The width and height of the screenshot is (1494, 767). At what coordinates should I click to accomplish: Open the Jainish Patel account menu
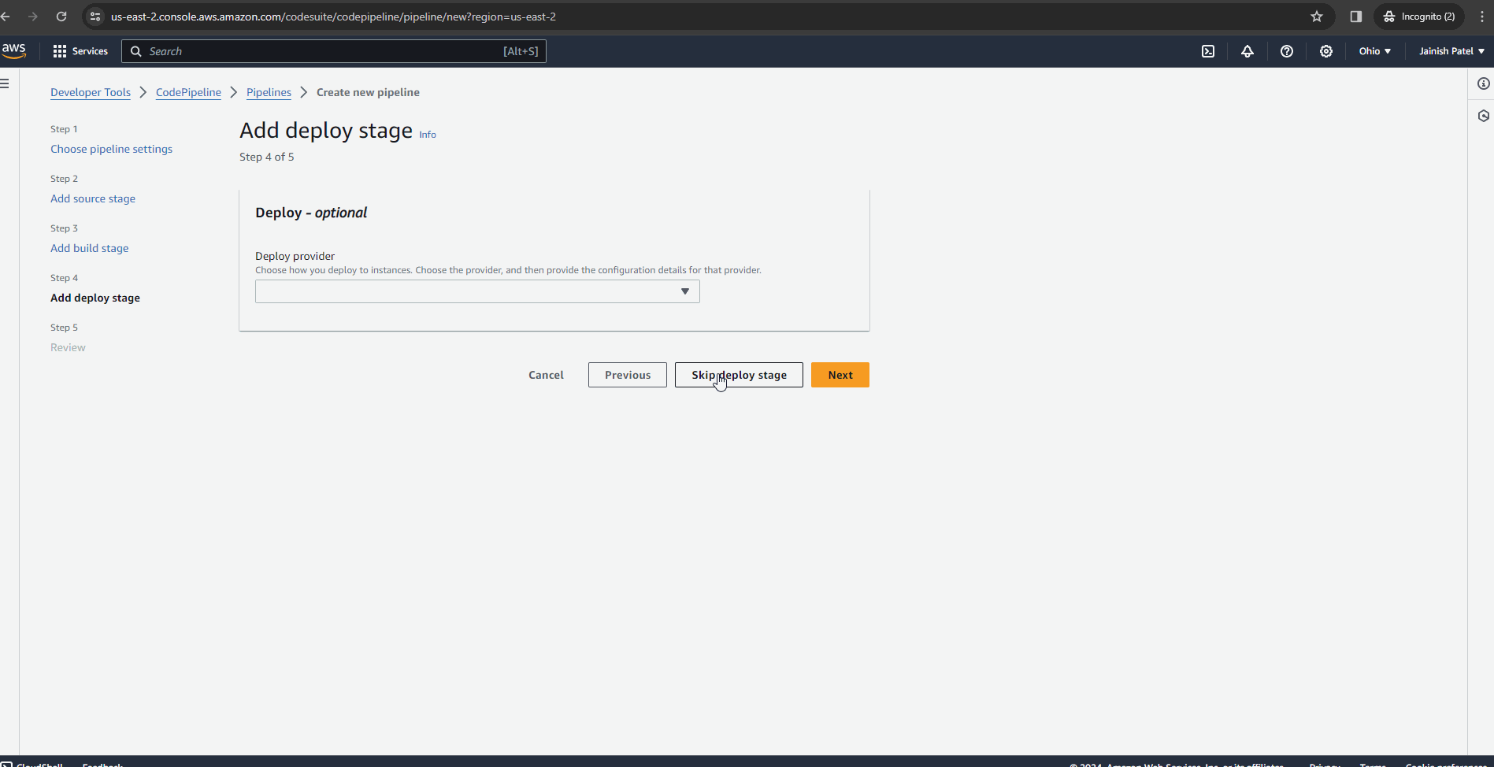point(1450,50)
